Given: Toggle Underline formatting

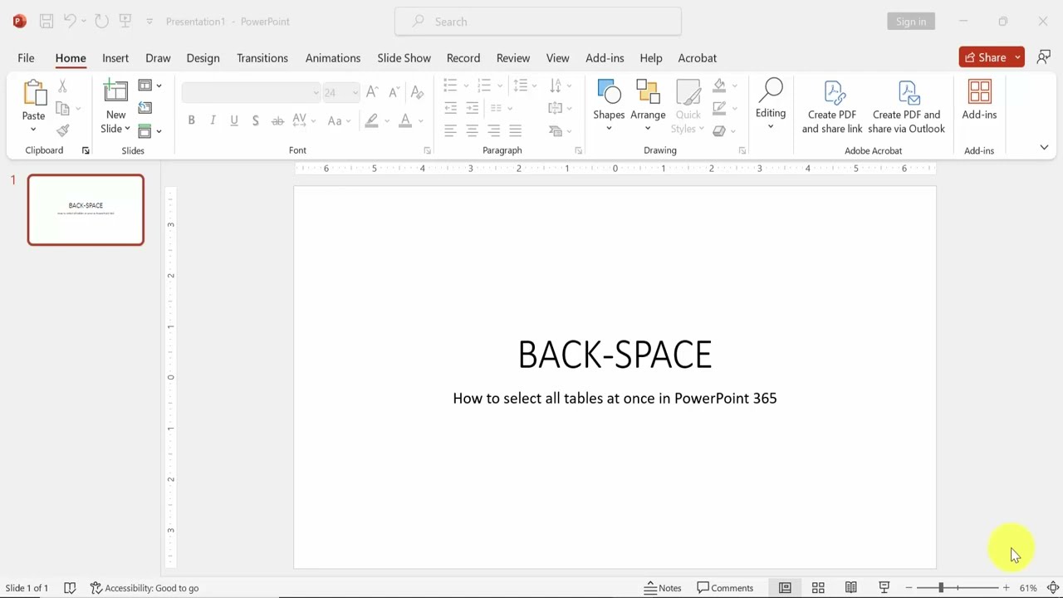Looking at the screenshot, I should 234,120.
